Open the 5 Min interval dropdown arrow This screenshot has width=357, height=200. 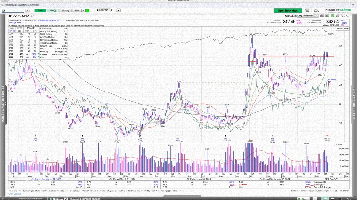tap(83, 10)
